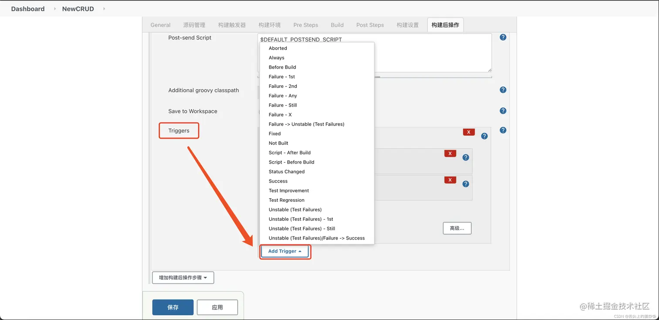Image resolution: width=659 pixels, height=320 pixels.
Task: Open the 增加构建后操作步骤 dropdown
Action: (183, 277)
